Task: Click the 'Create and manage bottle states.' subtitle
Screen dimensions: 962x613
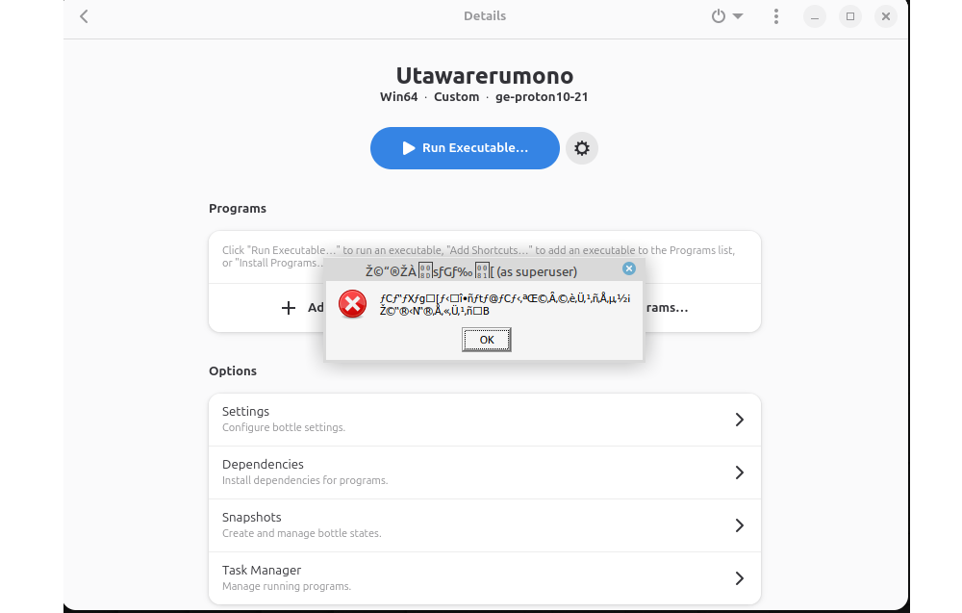Action: tap(302, 533)
